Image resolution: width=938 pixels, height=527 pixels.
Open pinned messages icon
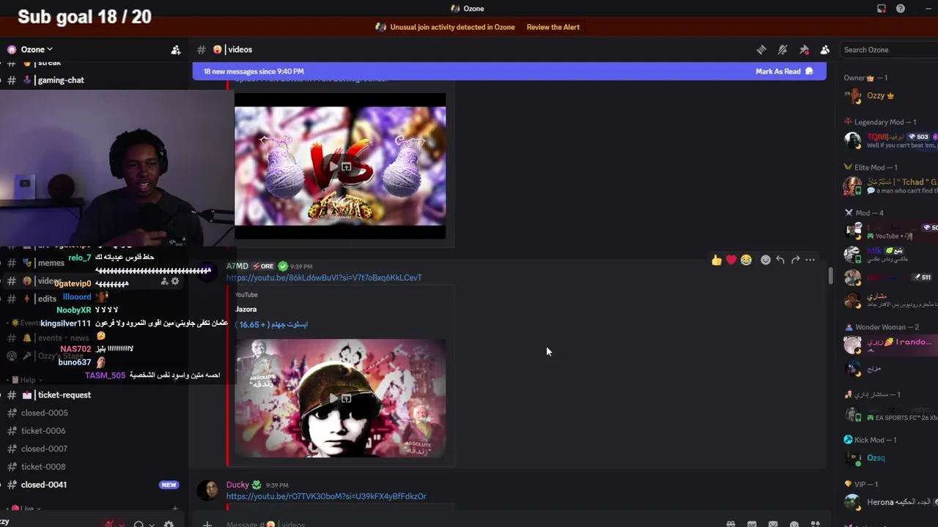pyautogui.click(x=804, y=50)
